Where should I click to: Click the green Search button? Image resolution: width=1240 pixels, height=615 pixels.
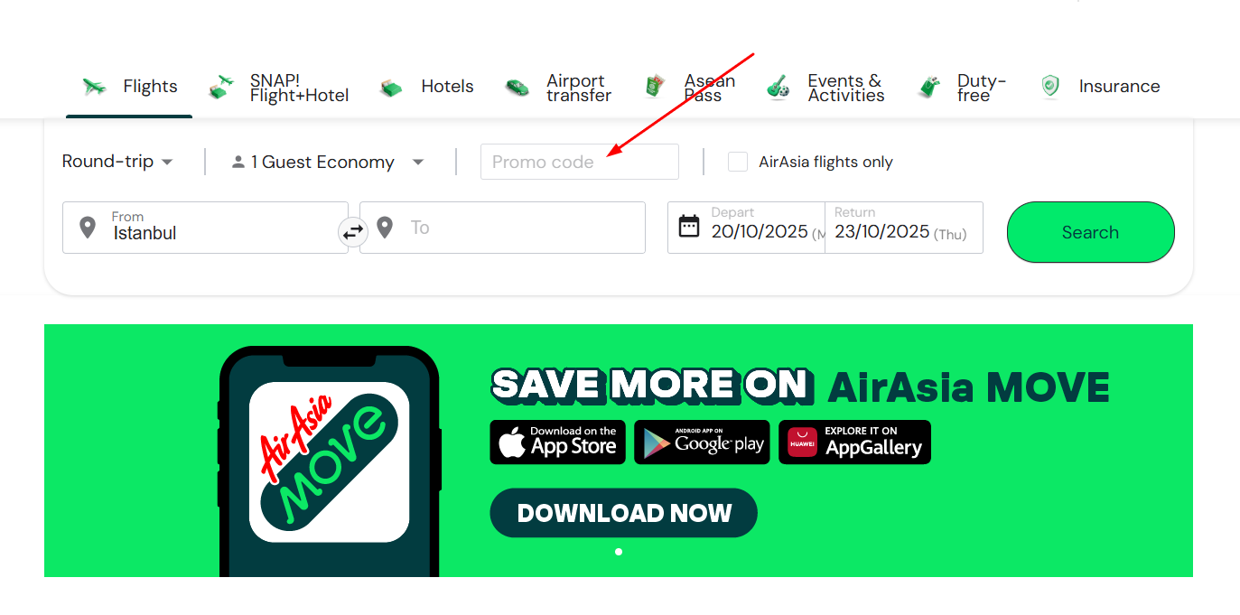coord(1090,232)
